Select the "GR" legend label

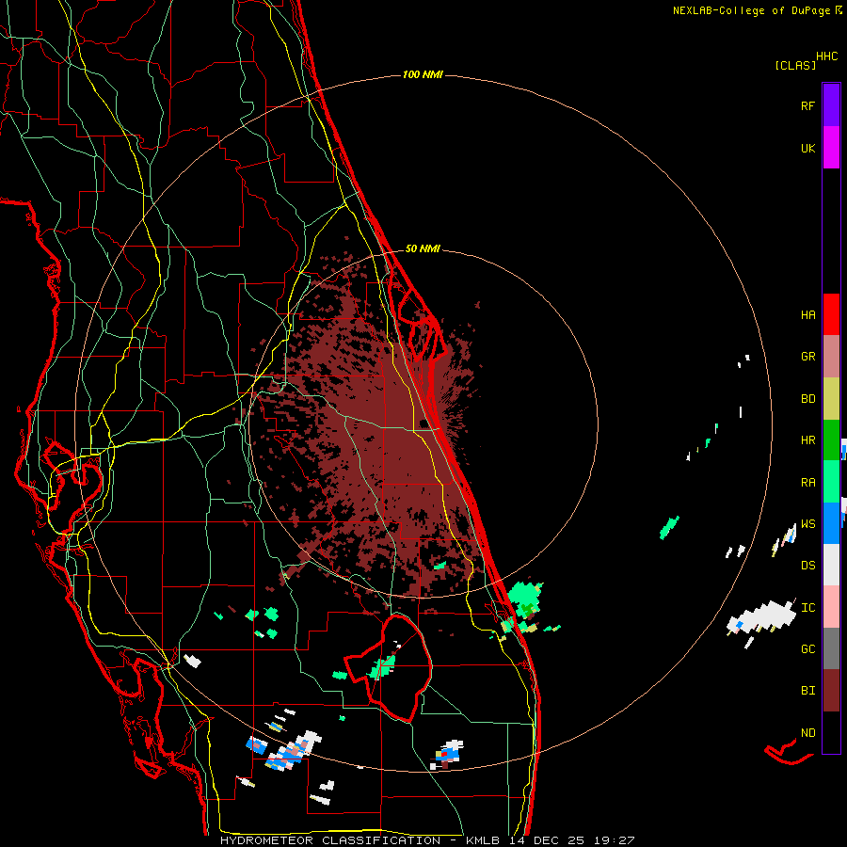pos(808,357)
